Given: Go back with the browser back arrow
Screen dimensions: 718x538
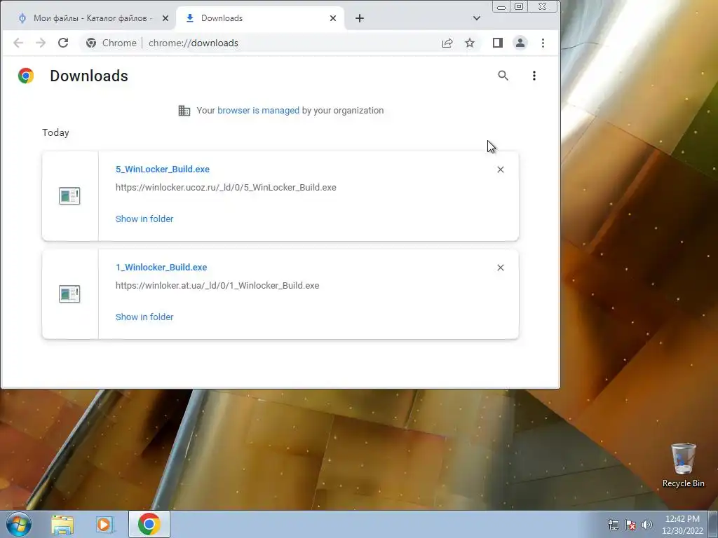Looking at the screenshot, I should coord(18,43).
